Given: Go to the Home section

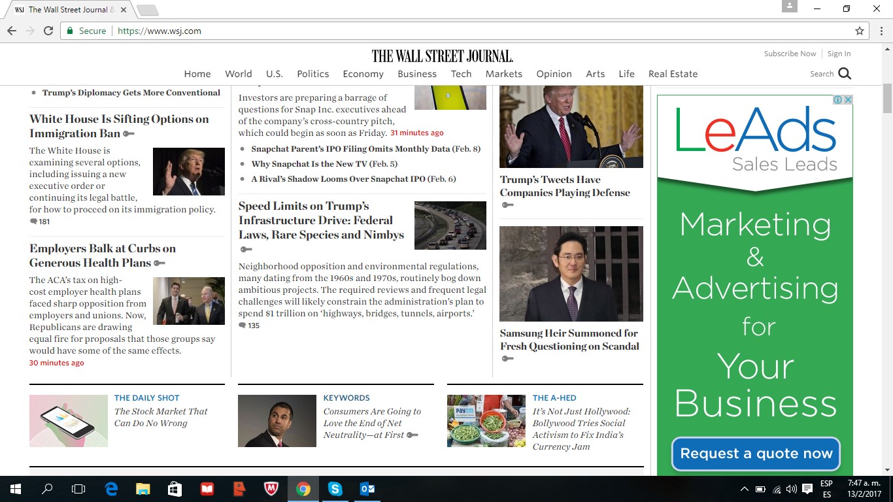Looking at the screenshot, I should pyautogui.click(x=197, y=74).
